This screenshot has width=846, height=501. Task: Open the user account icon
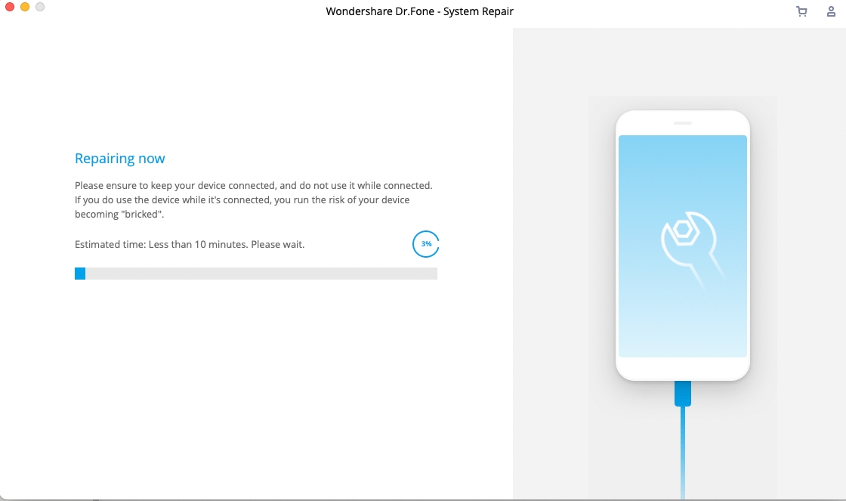831,11
